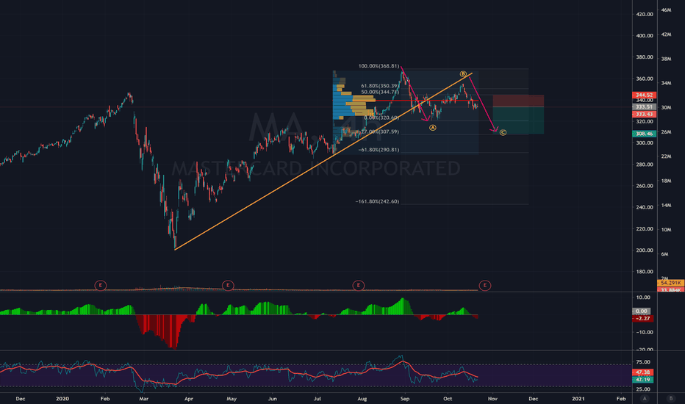Click the green 42.19 RSI value label
Screen dimensions: 685x404
coord(643,380)
